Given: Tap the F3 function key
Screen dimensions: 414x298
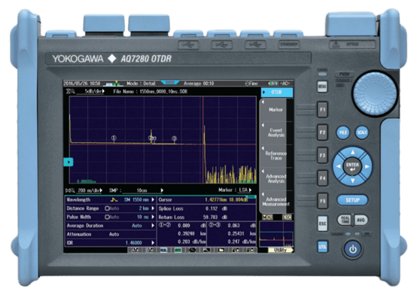Looking at the screenshot, I should coord(322,155).
